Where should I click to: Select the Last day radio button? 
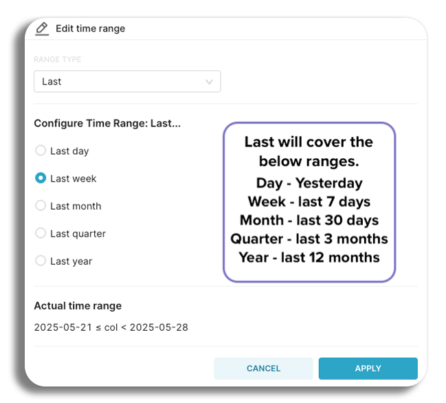[x=41, y=151]
